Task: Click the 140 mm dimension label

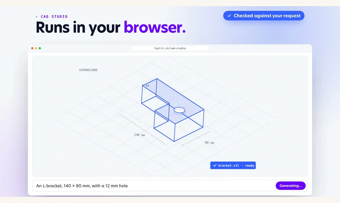Action: (139, 135)
